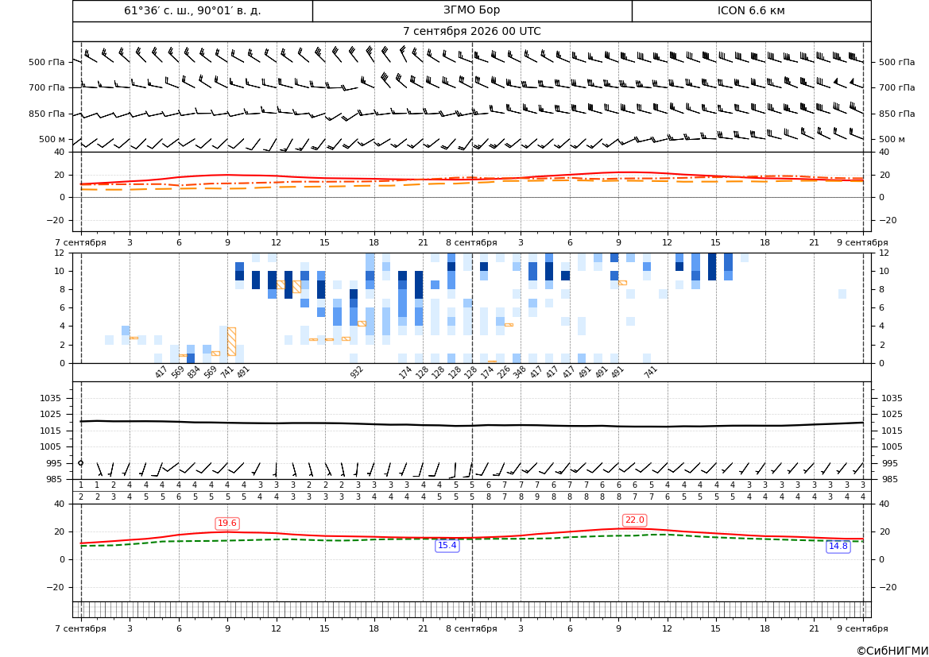Click the blue 15.4 minimum temperature label
929x657 pixels.
pos(447,546)
